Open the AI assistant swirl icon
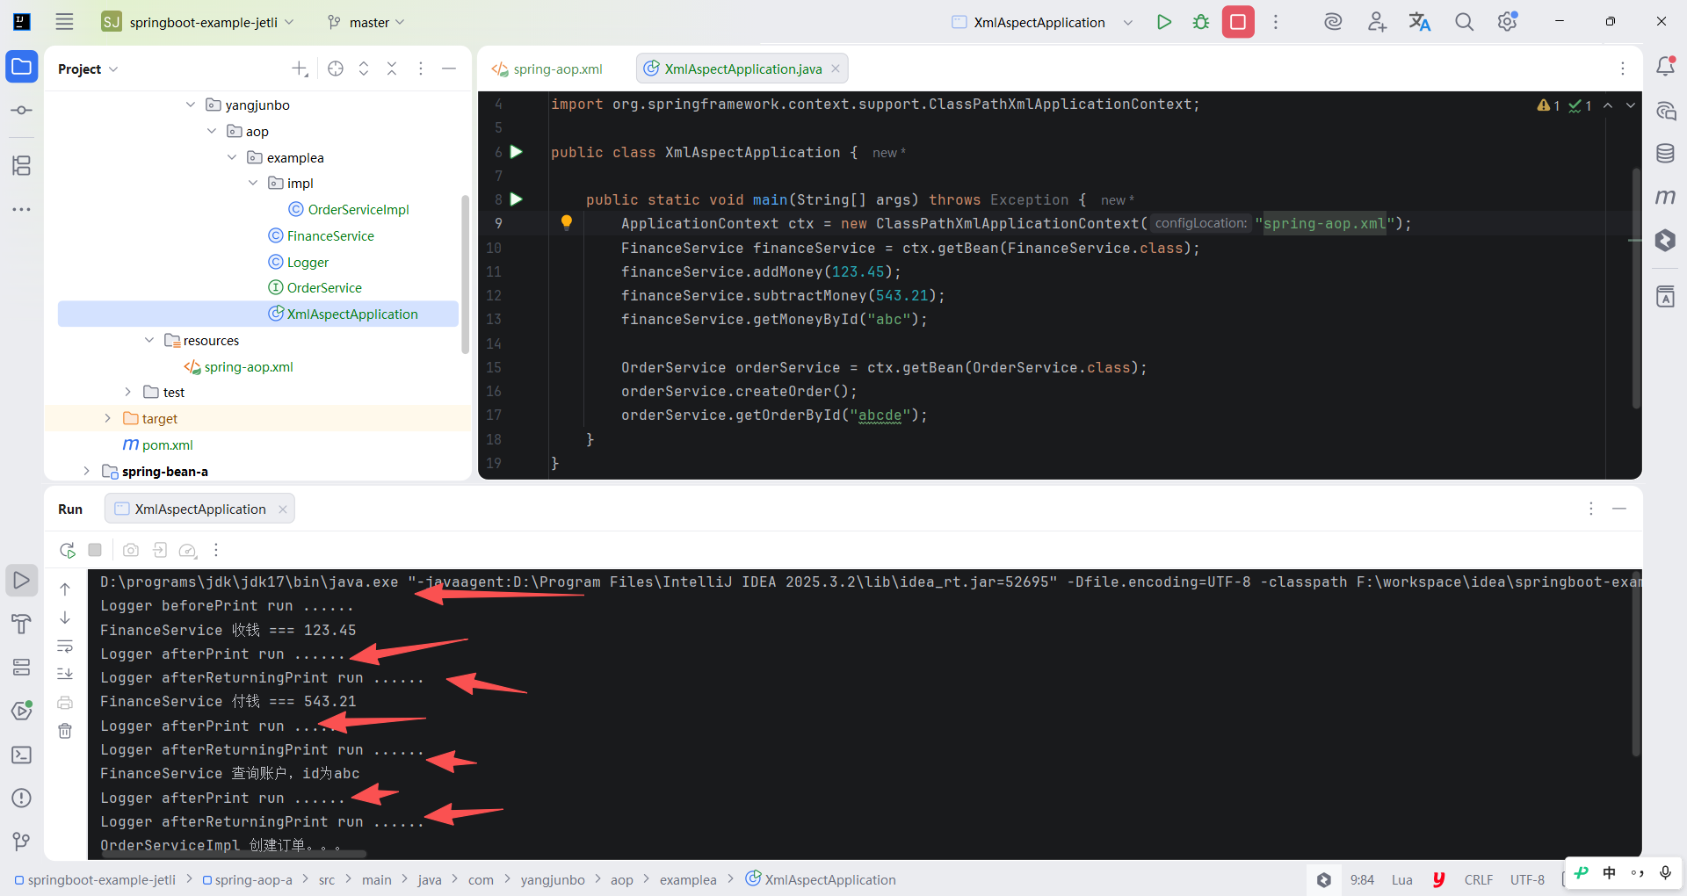 click(x=1333, y=22)
